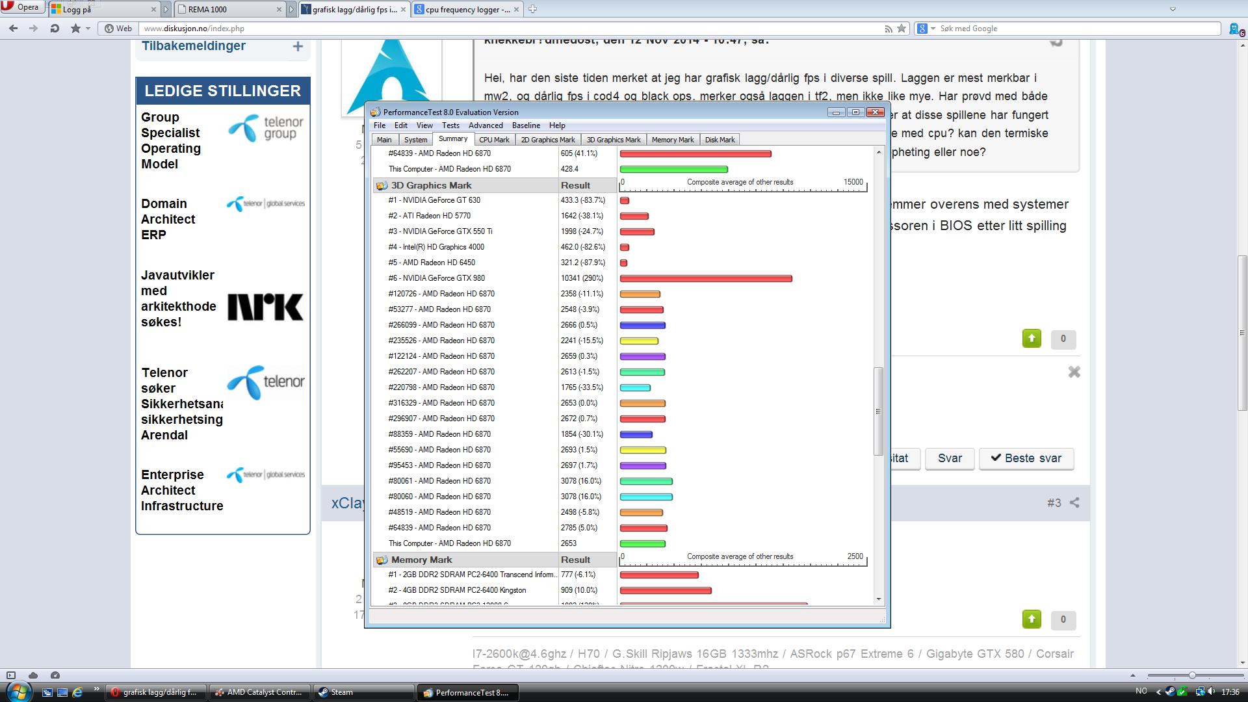
Task: Open 'Domain Architect ERP' job link
Action: 168,219
